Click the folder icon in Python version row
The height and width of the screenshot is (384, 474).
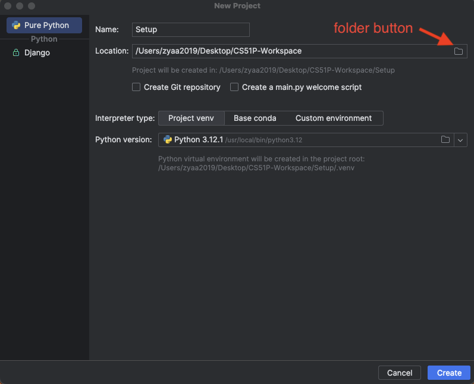(445, 140)
